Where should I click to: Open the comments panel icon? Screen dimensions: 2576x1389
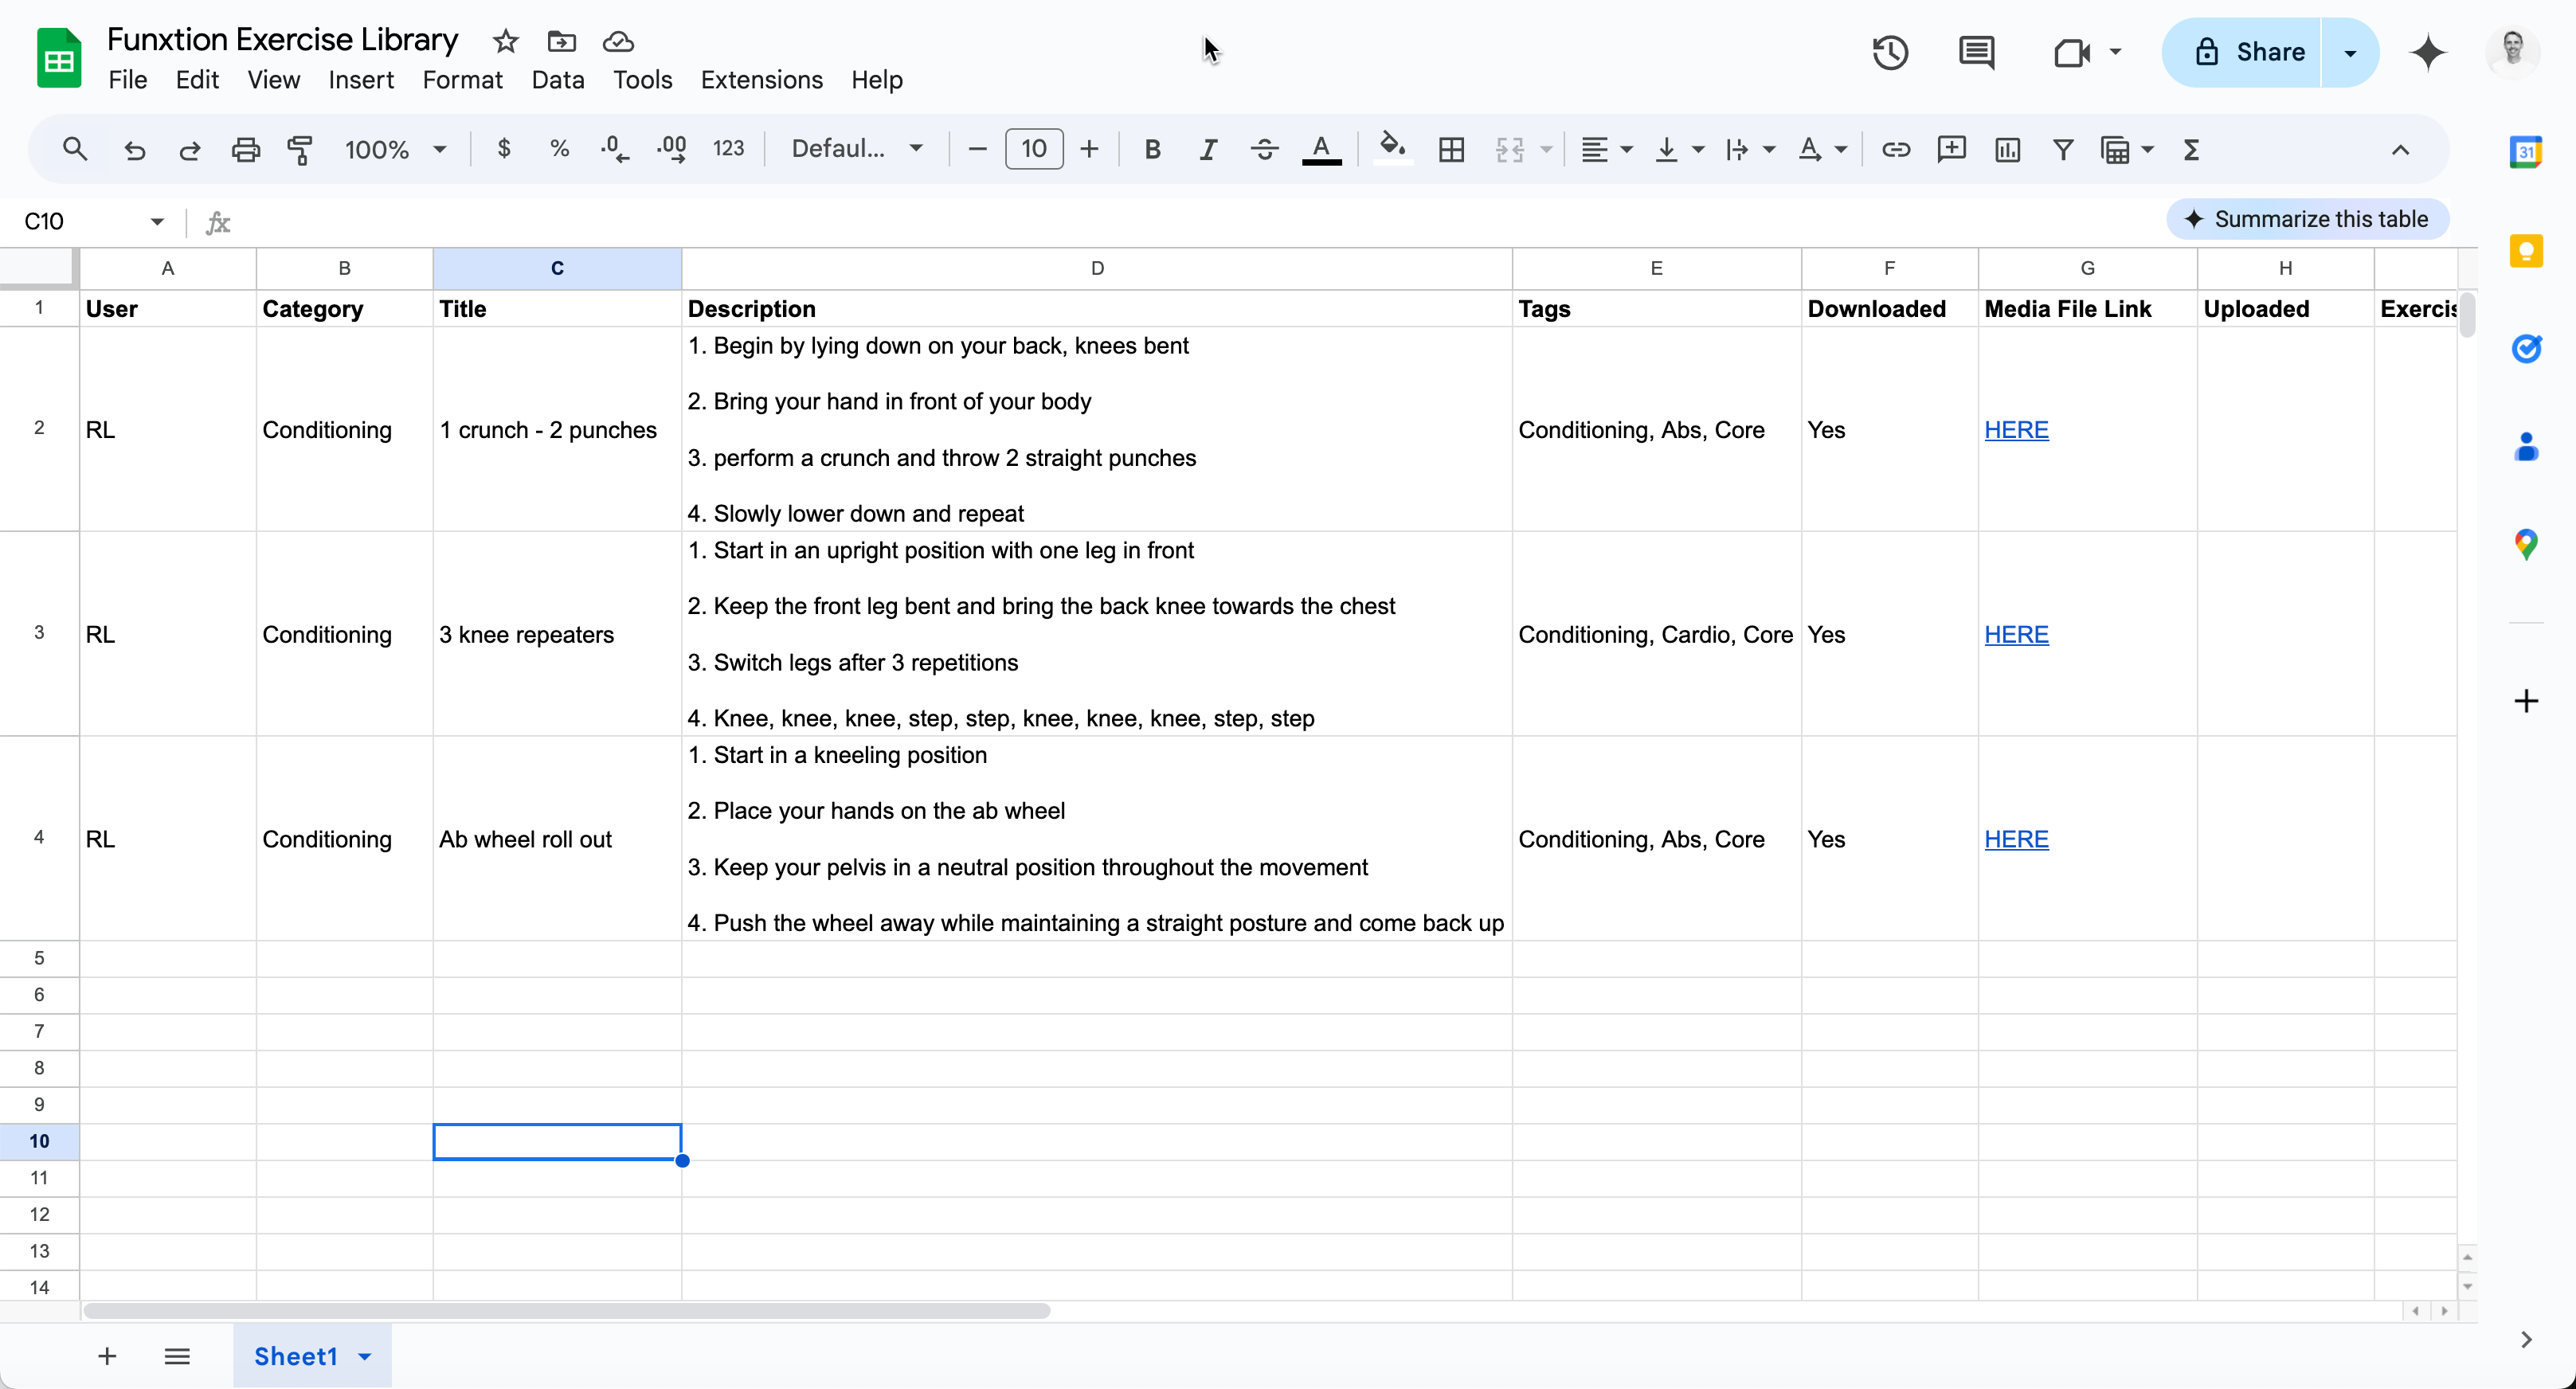[1976, 52]
